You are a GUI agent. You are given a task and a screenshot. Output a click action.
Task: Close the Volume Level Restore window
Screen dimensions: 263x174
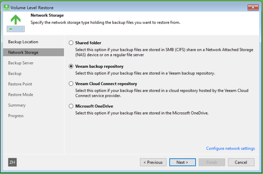pos(253,7)
